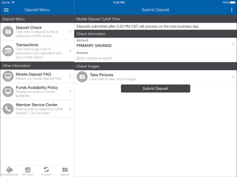Select the PRIMARY SAVINGS account value
Viewport: 237px width, 177px height.
pos(94,46)
